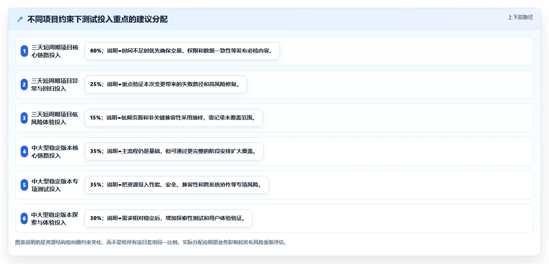Select the label 中大型稳定版本探索与体验投入
549x264 pixels.
tap(55, 218)
